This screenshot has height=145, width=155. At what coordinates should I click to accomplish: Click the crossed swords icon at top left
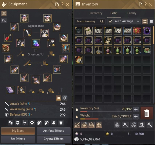point(4,13)
